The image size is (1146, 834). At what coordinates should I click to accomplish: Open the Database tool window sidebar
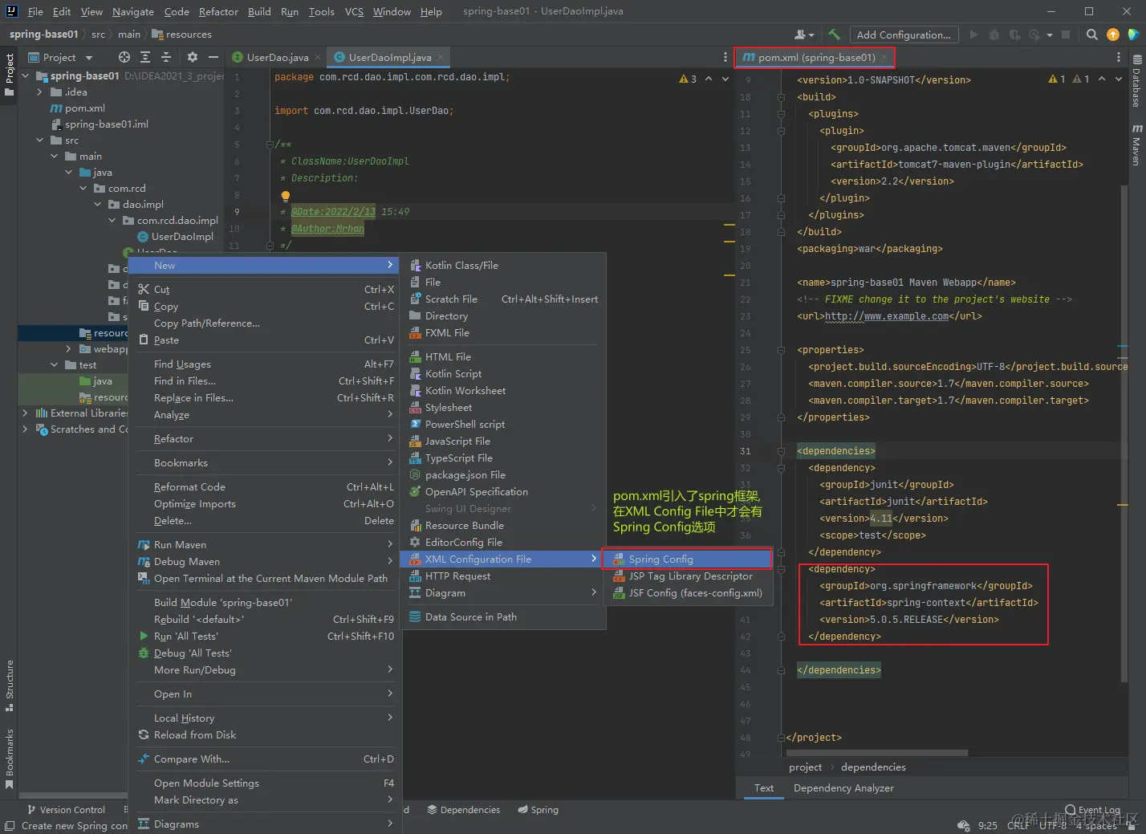pos(1137,82)
